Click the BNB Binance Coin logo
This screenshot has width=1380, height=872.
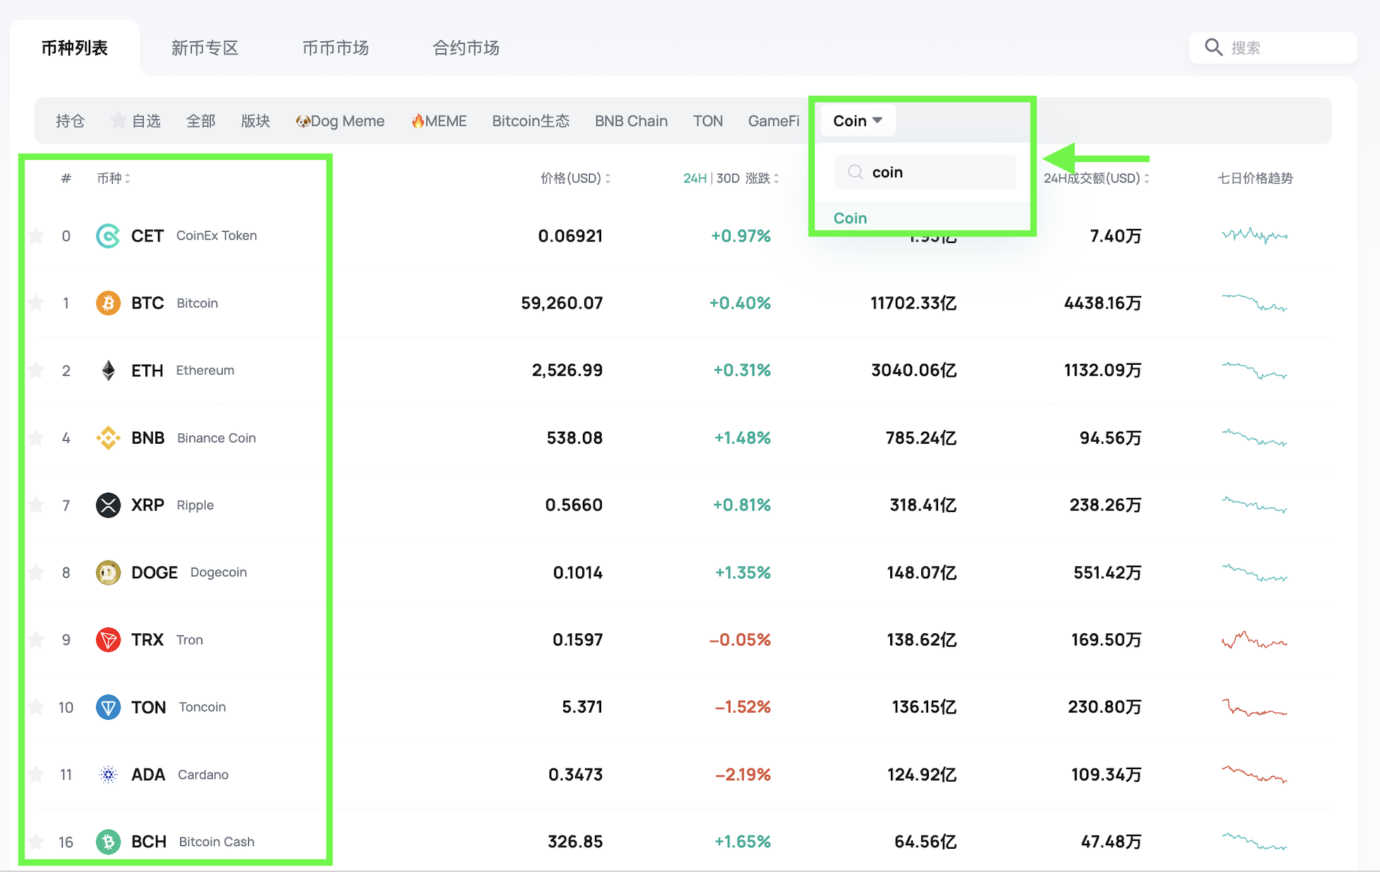(108, 438)
